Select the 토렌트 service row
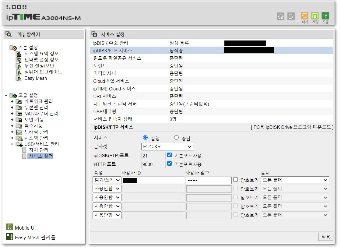 [211, 66]
